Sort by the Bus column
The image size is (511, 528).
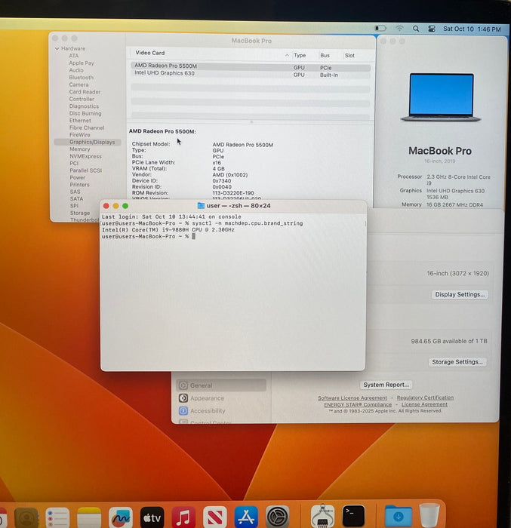pos(325,55)
